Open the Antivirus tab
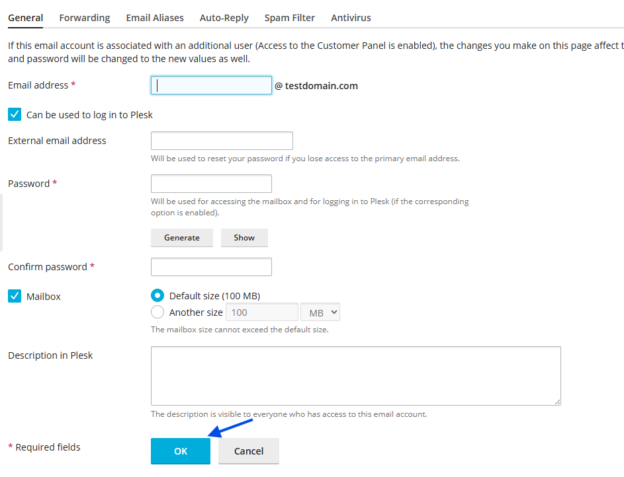Viewport: 624px width, 477px height. (351, 18)
